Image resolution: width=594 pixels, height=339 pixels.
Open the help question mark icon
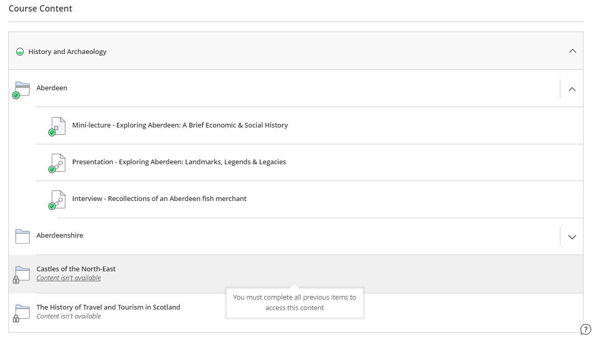[586, 330]
